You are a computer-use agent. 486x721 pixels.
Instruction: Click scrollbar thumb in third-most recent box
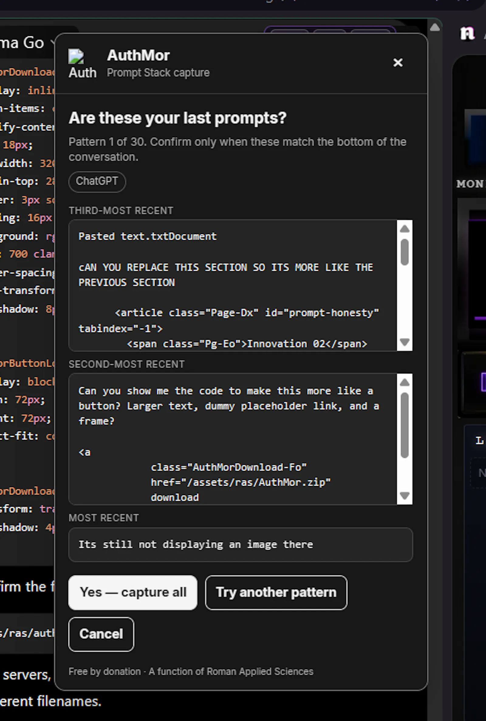[404, 252]
